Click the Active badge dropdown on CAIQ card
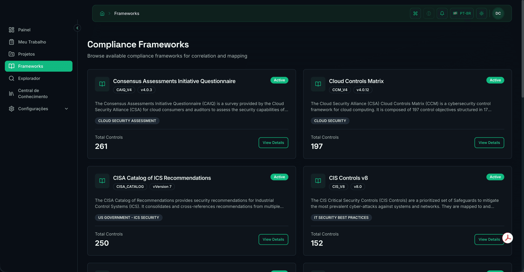The width and height of the screenshot is (524, 272). 279,80
